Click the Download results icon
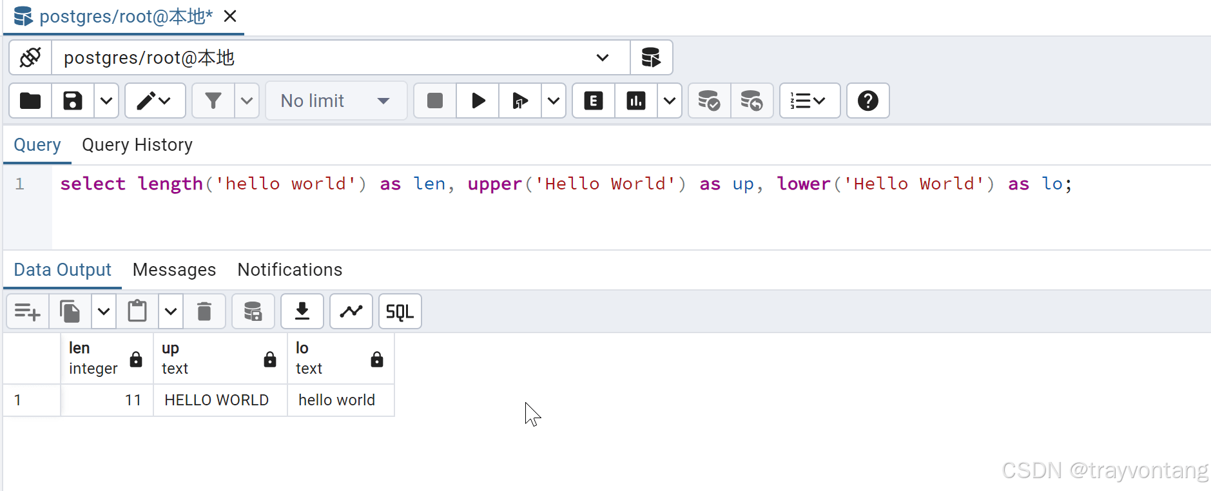Viewport: 1211px width, 491px height. pos(302,311)
